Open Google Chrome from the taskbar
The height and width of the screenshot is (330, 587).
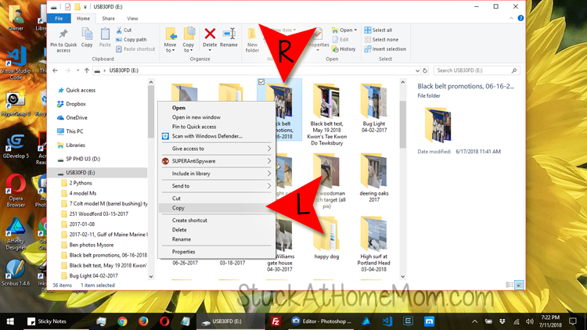[122, 321]
